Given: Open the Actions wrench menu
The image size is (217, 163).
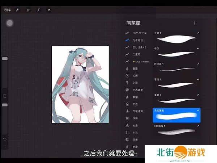Looking at the screenshot, I should click(17, 10).
